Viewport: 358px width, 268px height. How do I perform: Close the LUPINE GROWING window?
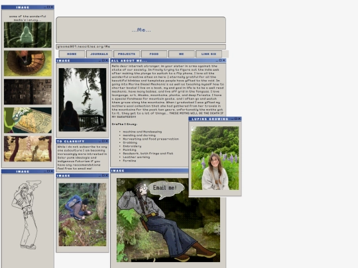(x=239, y=118)
